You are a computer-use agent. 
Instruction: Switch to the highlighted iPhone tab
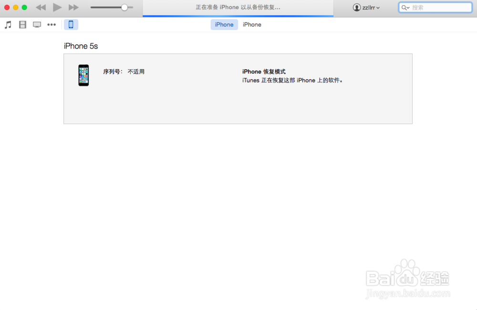click(x=224, y=24)
